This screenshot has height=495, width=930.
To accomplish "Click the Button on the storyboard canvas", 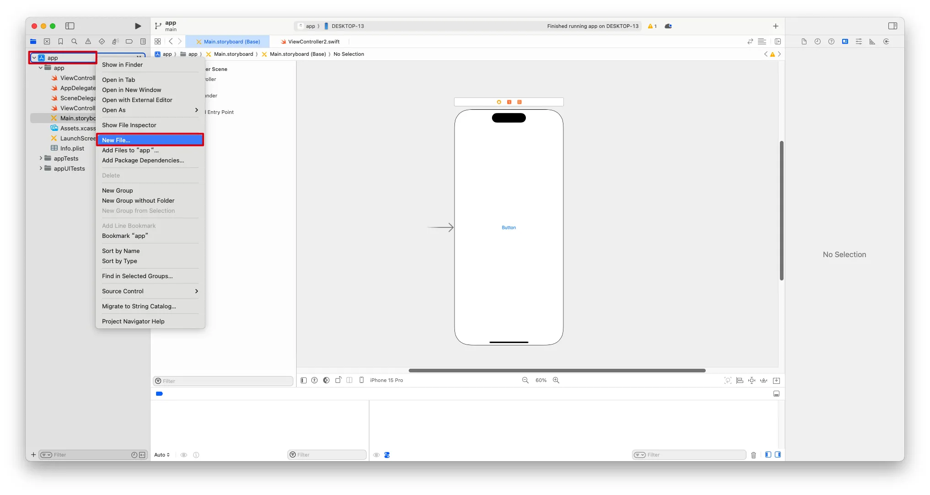I will (508, 227).
